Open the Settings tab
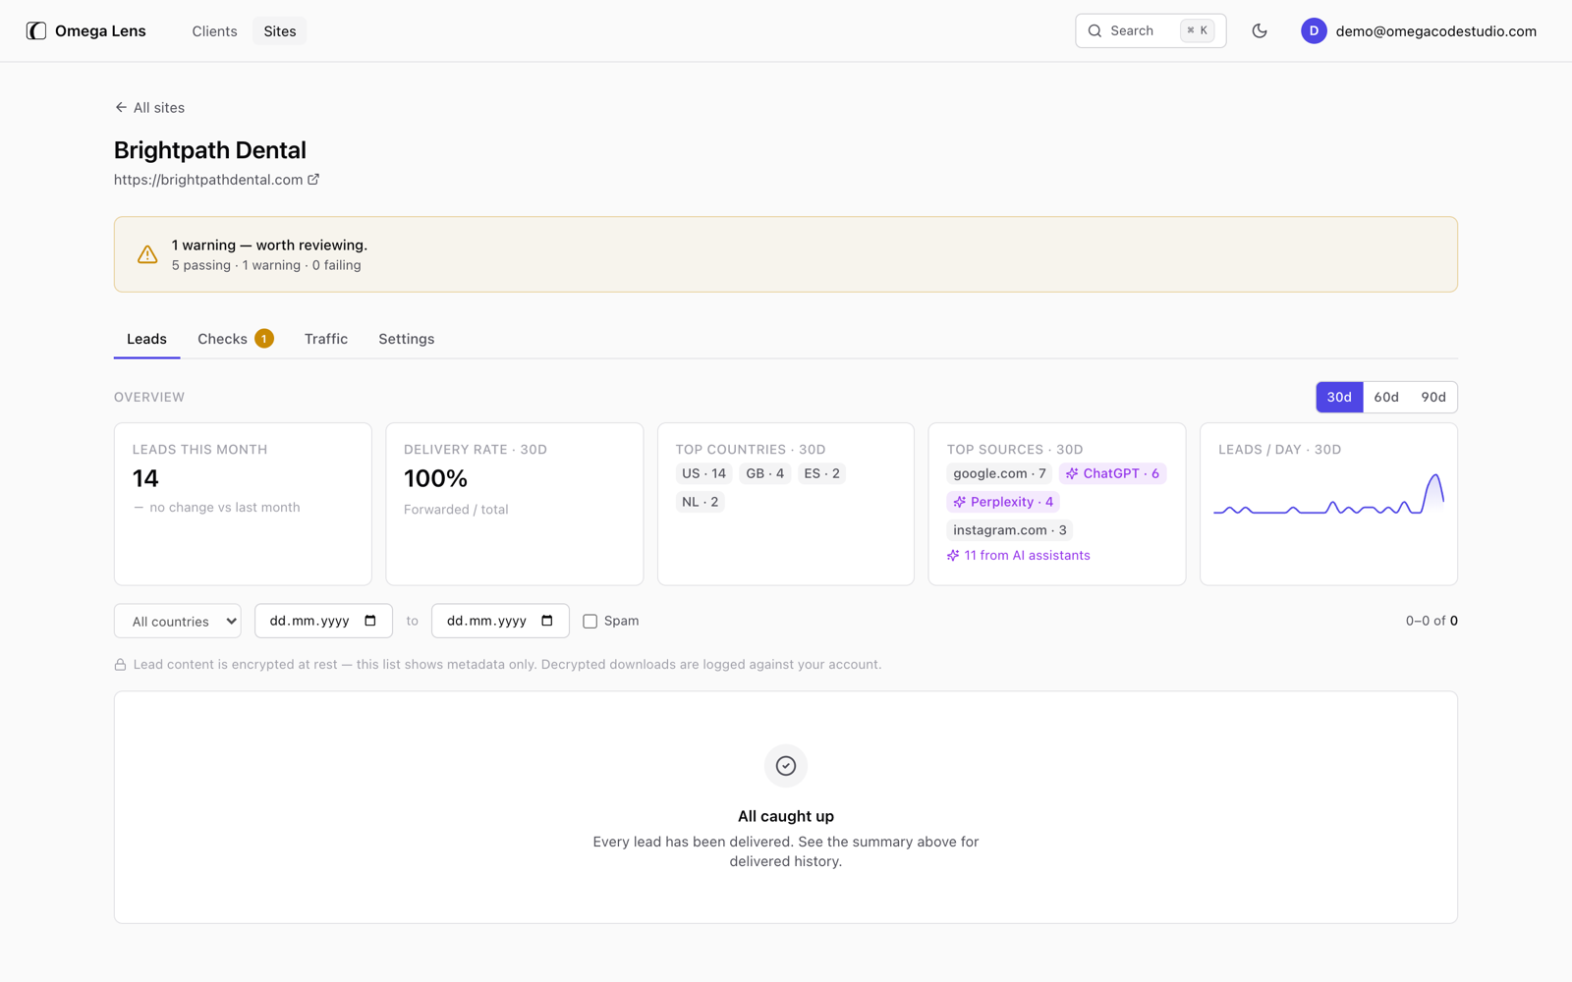The height and width of the screenshot is (982, 1572). pyautogui.click(x=407, y=339)
